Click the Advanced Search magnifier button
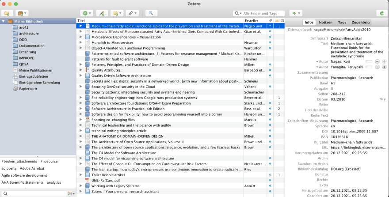389x197 pixels. [151, 13]
